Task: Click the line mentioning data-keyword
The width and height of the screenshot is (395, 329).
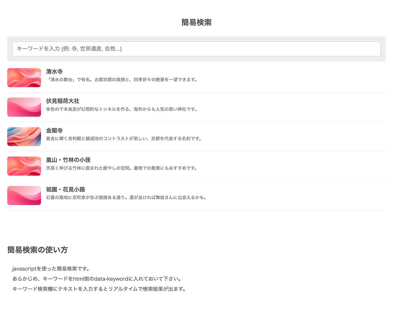Action: click(97, 279)
